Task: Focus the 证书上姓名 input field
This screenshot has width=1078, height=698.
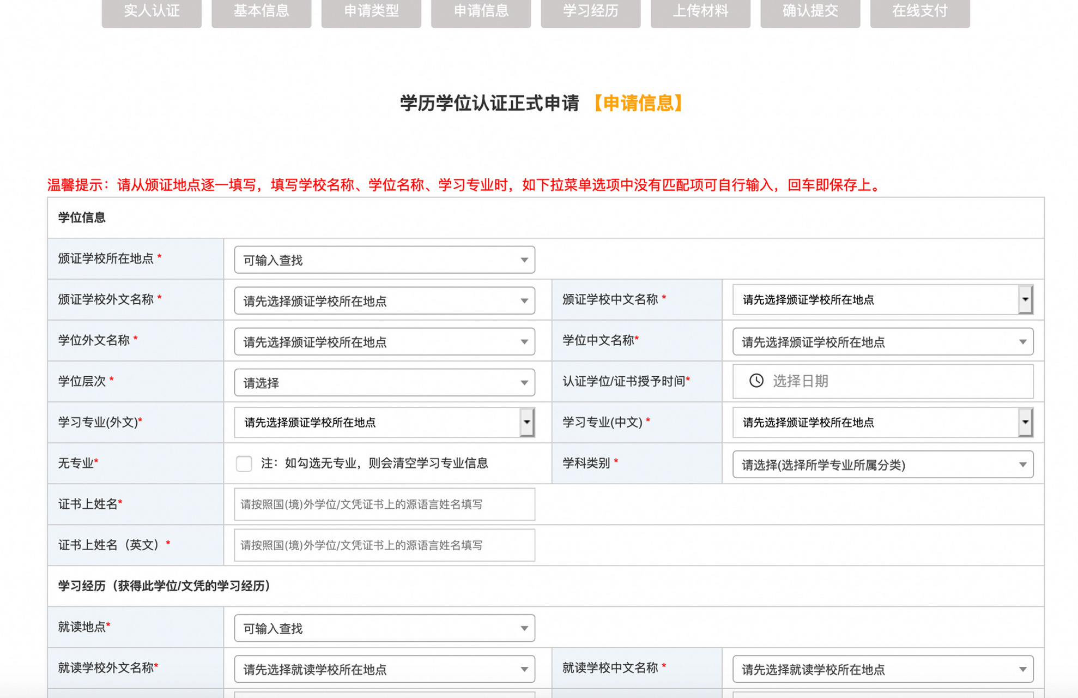Action: pos(385,504)
